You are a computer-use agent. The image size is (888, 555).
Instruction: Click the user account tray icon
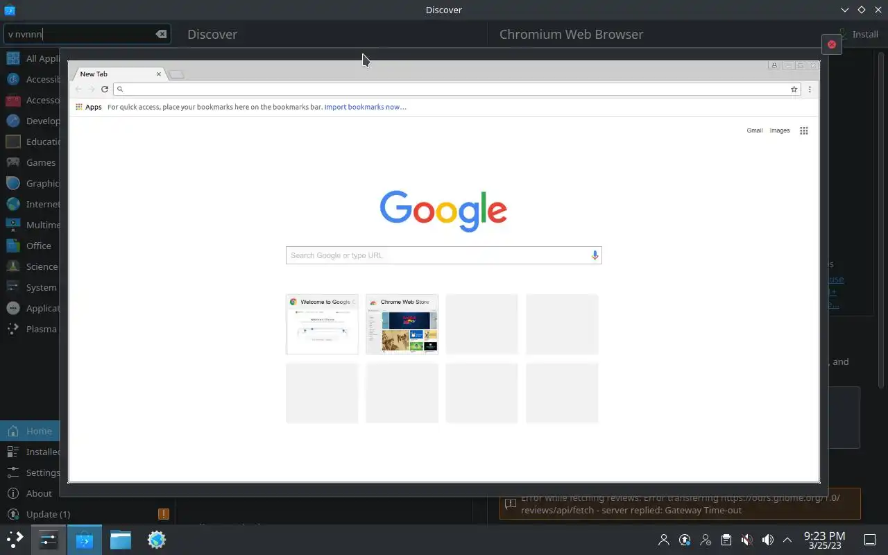pyautogui.click(x=664, y=540)
